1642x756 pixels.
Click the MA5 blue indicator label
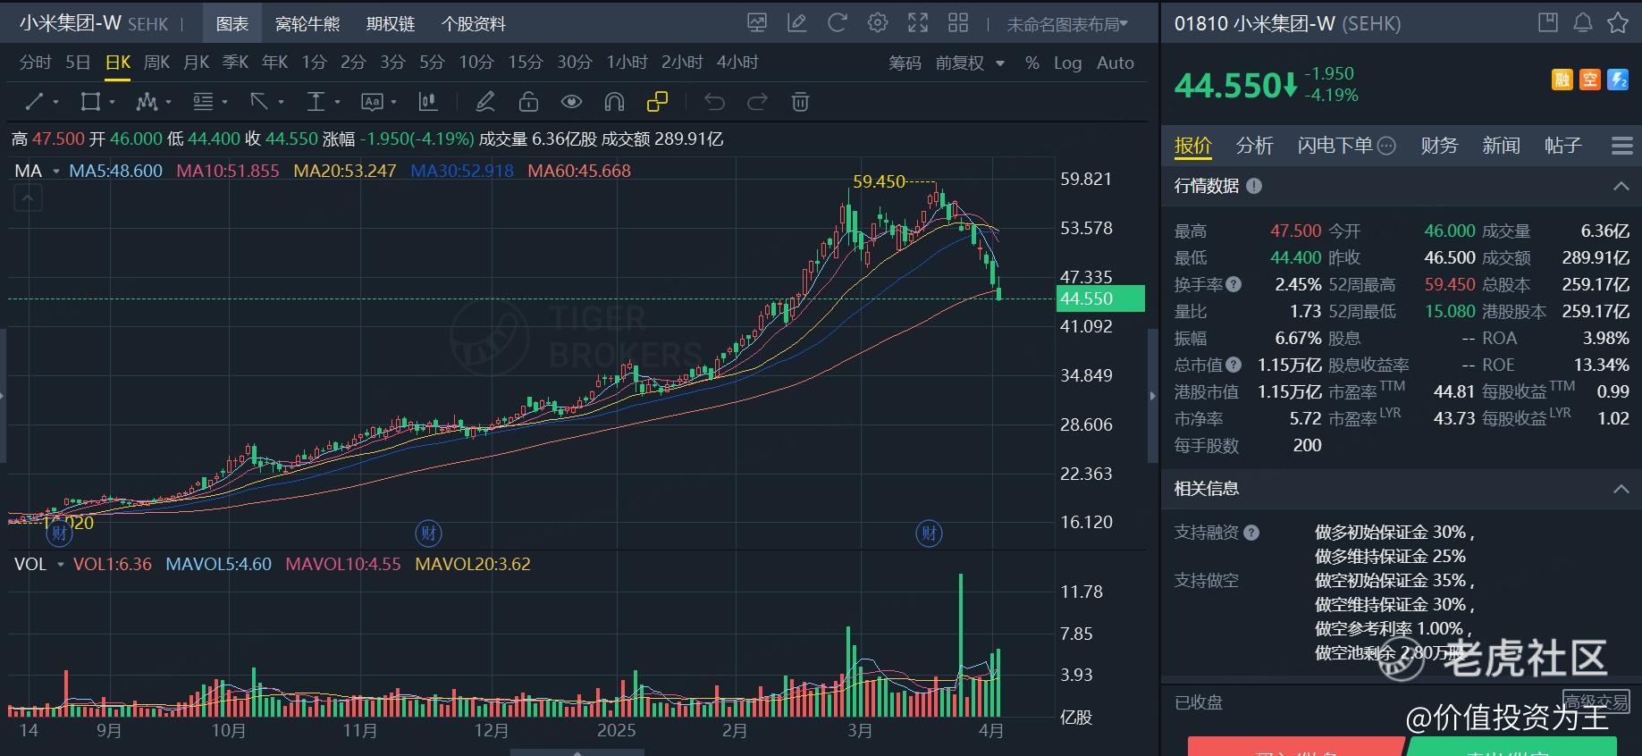click(115, 171)
